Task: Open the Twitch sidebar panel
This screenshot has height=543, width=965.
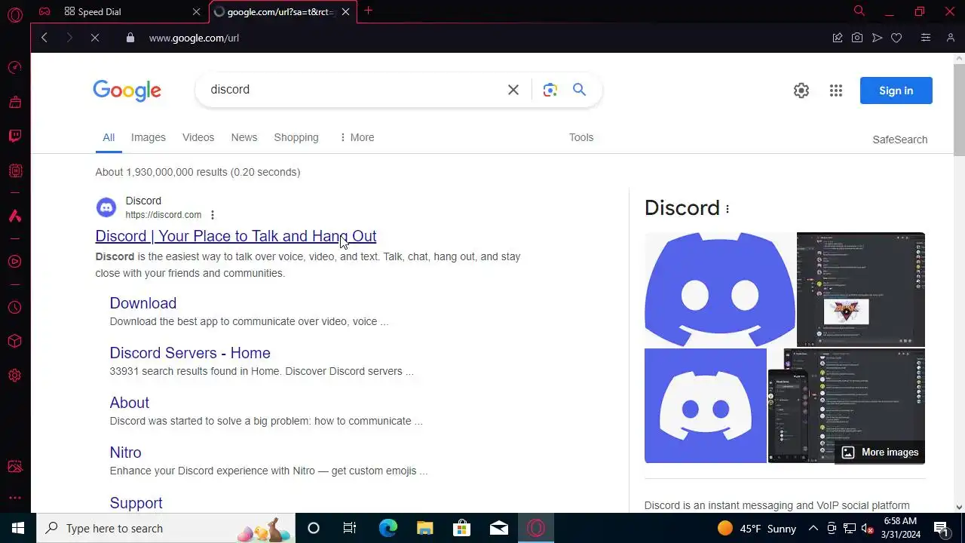Action: click(x=15, y=137)
